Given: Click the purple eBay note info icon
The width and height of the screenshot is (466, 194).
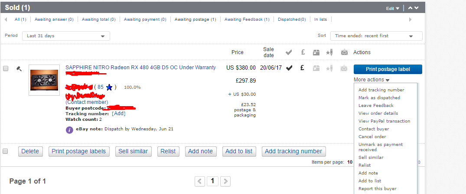Looking at the screenshot, I should [69, 130].
